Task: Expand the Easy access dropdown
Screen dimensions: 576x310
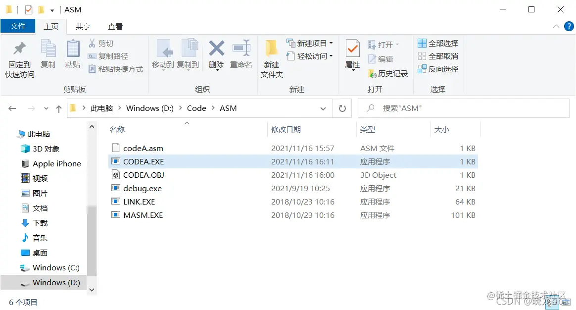Action: click(x=331, y=56)
